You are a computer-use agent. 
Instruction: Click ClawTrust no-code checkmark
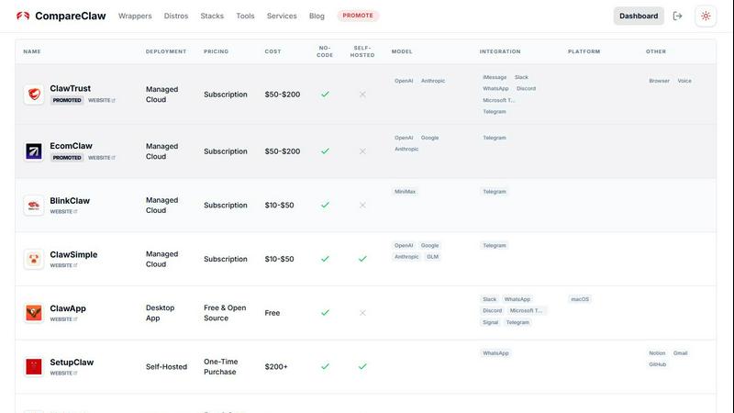point(325,95)
